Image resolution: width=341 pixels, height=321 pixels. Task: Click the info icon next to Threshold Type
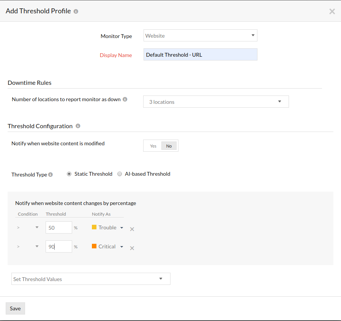point(50,175)
